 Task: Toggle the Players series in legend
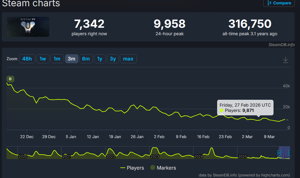[x=132, y=168]
